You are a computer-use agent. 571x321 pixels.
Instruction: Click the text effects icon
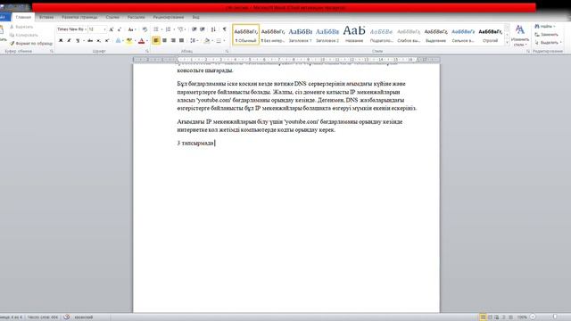118,41
